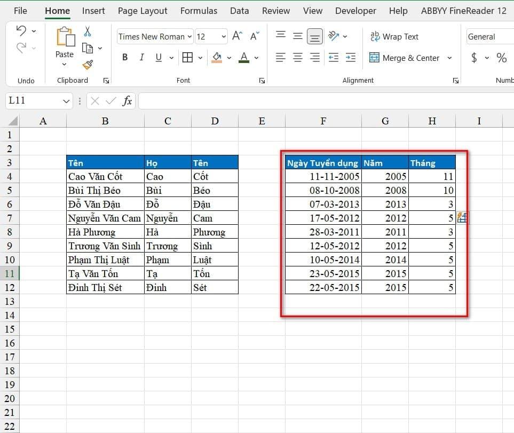
Task: Click the Format Painter brush icon
Action: (x=88, y=65)
